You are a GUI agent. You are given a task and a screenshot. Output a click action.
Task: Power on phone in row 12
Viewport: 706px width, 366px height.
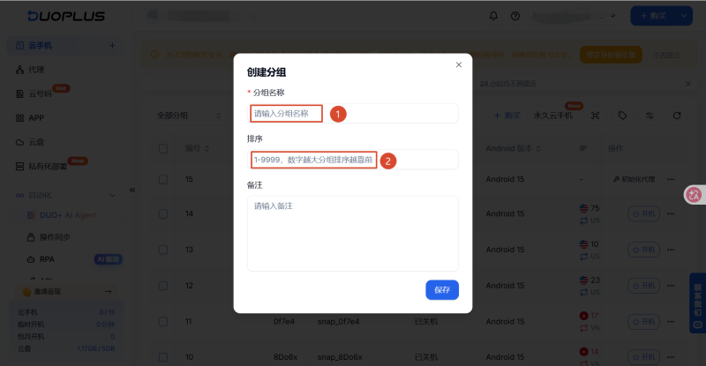644,286
